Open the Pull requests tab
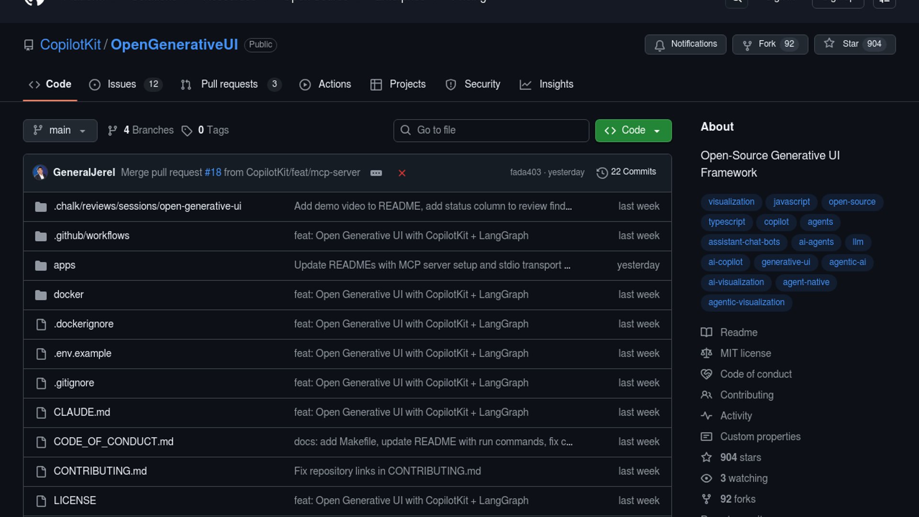 pos(229,84)
